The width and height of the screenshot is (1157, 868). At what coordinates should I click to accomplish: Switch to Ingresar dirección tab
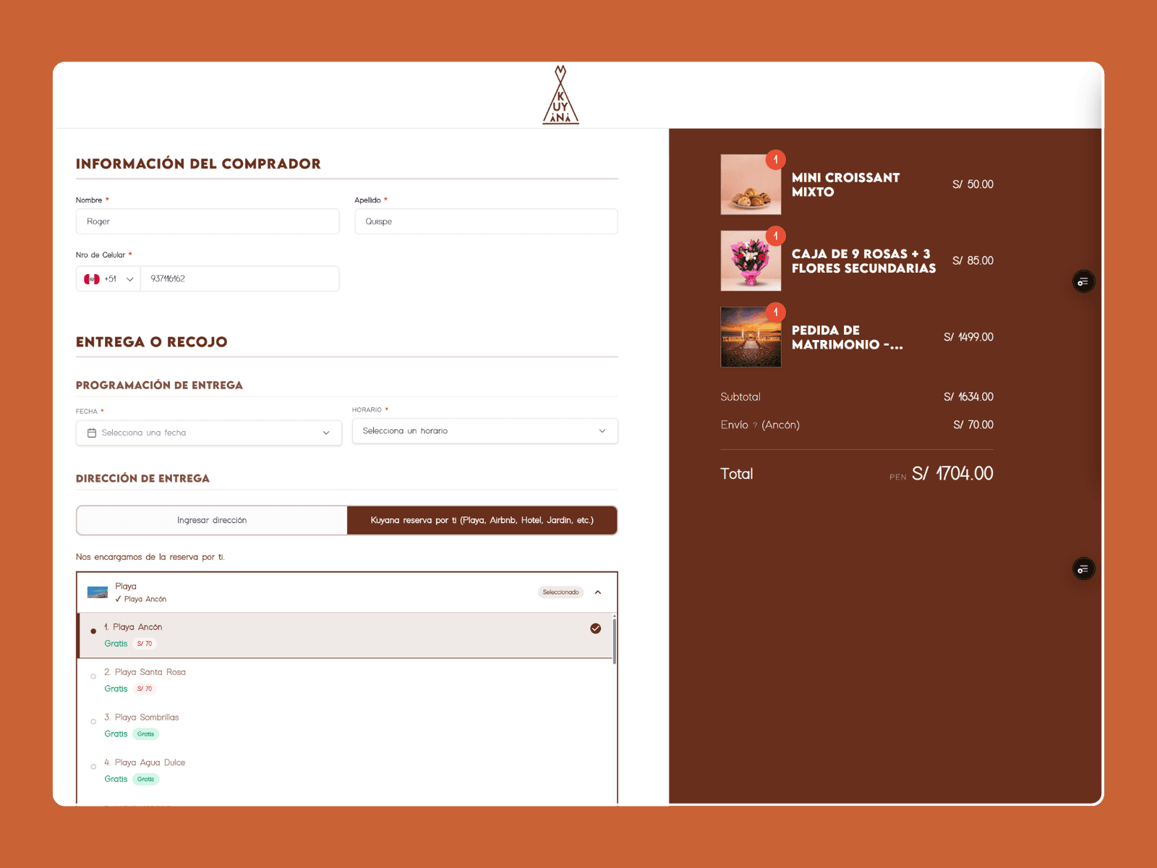pyautogui.click(x=212, y=520)
